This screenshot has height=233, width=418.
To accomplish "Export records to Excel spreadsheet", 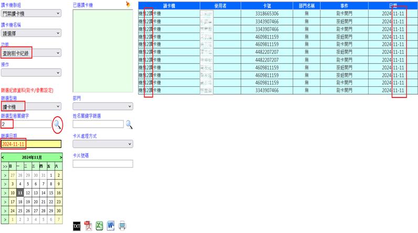I will [x=99, y=226].
